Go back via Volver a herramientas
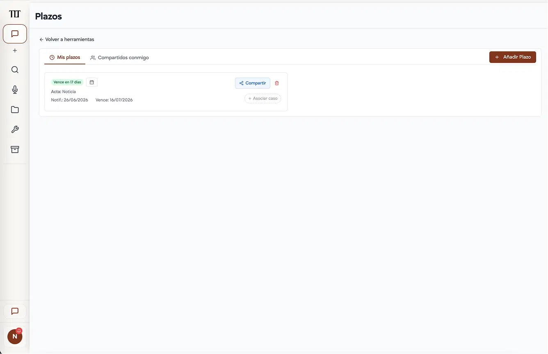The image size is (548, 354). point(67,39)
